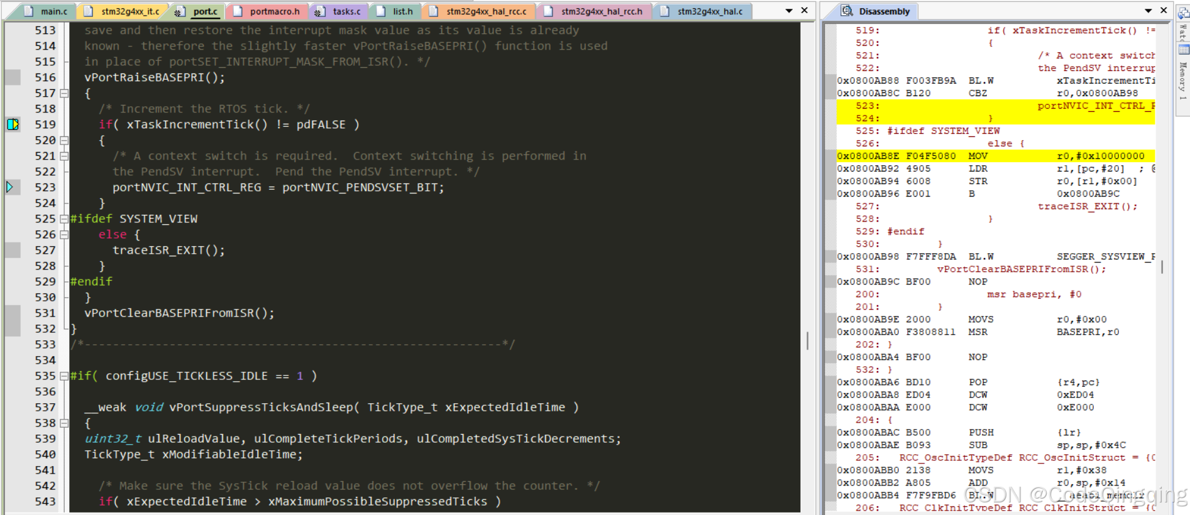Click the LDR instruction at 0x0800AB92
Image resolution: width=1190 pixels, height=515 pixels.
tap(996, 168)
